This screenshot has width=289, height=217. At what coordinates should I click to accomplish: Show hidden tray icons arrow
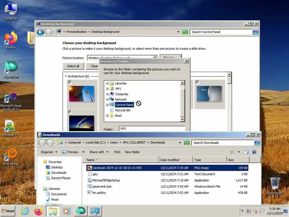click(242, 211)
